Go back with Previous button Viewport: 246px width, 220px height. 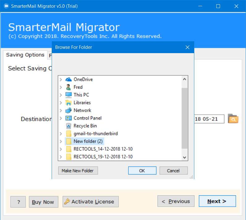[x=176, y=201]
